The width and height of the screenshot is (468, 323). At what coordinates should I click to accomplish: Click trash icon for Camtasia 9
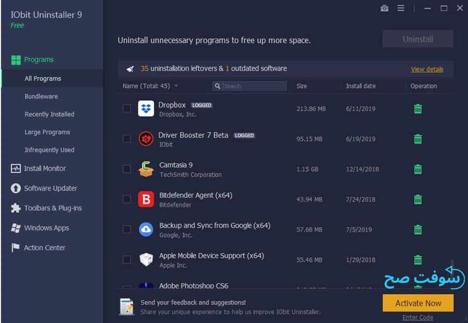tap(418, 169)
